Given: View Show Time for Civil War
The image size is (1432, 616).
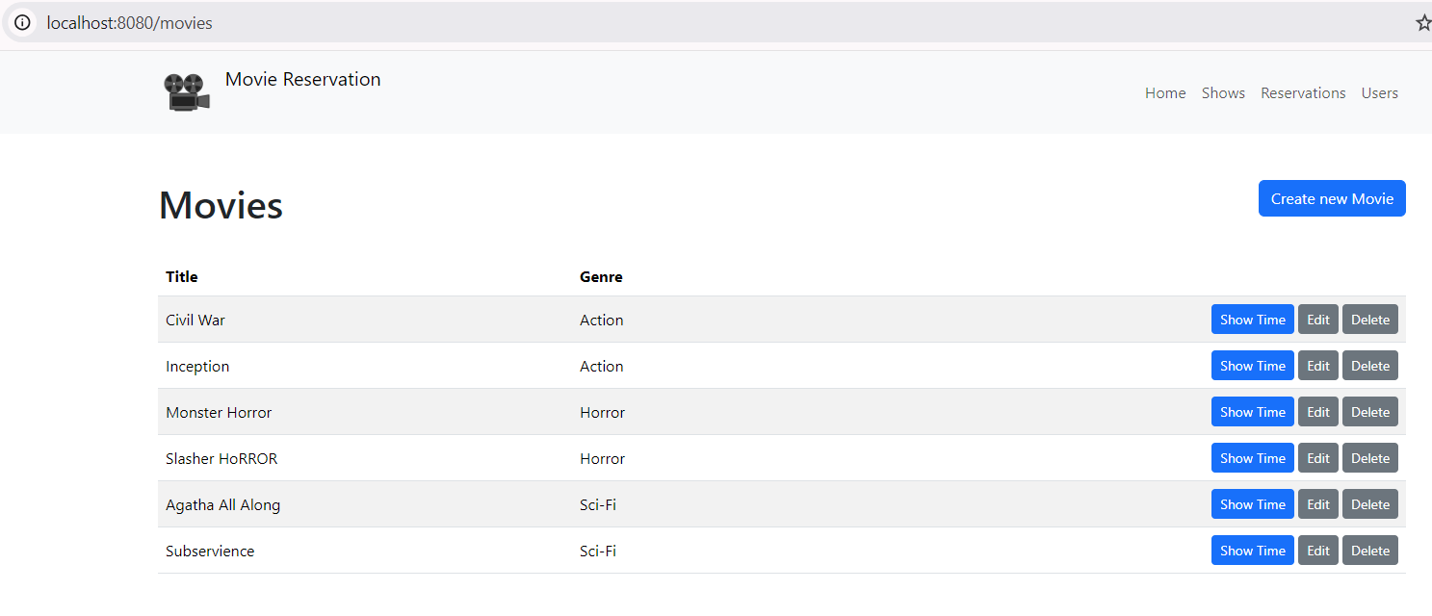Looking at the screenshot, I should (1252, 320).
